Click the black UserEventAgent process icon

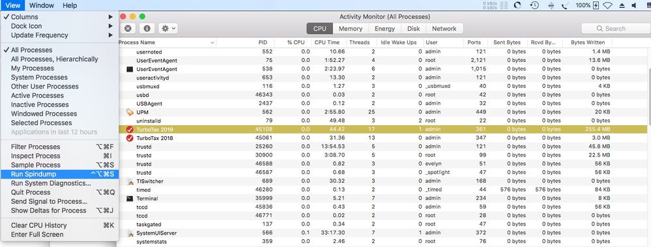pyautogui.click(x=130, y=69)
